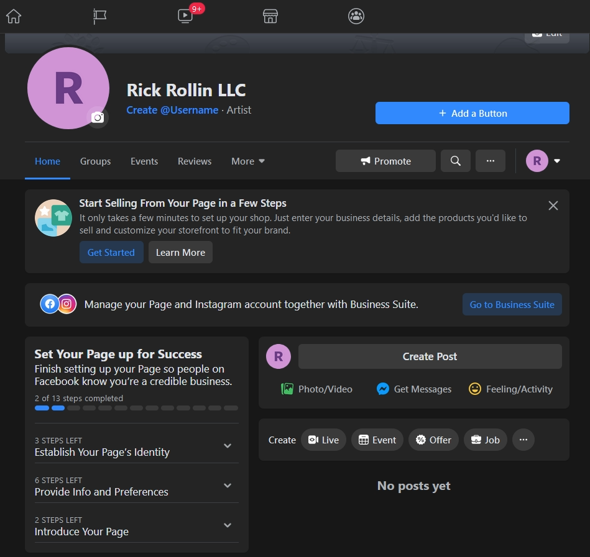Screen dimensions: 590x557
Task: Open the large R profile picture
Action: coord(68,88)
